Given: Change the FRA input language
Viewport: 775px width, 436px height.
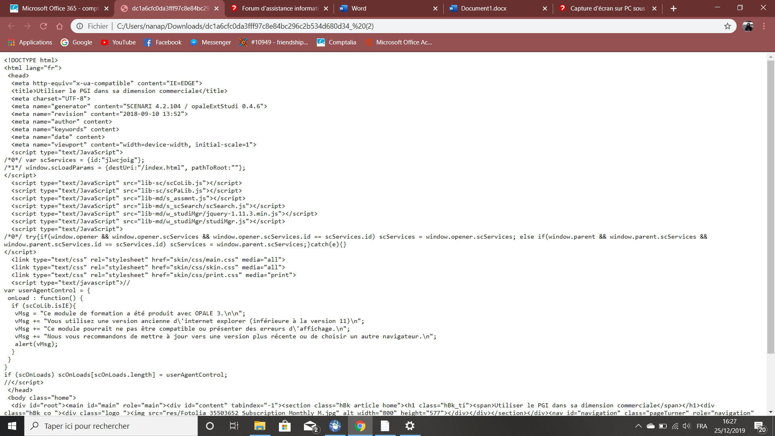Looking at the screenshot, I should point(702,426).
